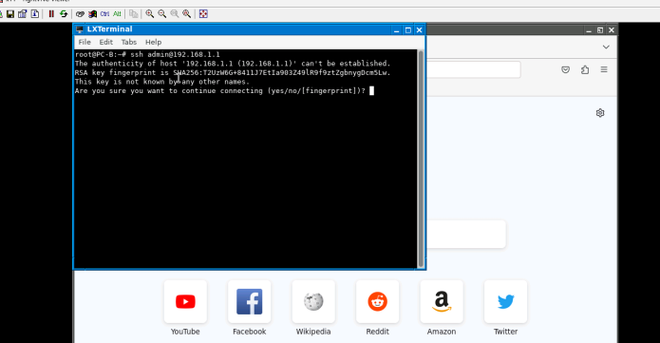
Task: Open VNC connection options icon
Action: [x=22, y=14]
